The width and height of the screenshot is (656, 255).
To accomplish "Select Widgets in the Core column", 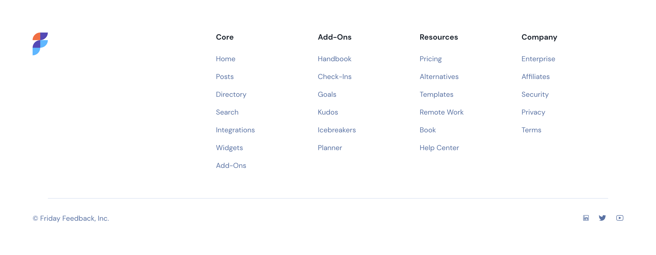I will tap(229, 148).
